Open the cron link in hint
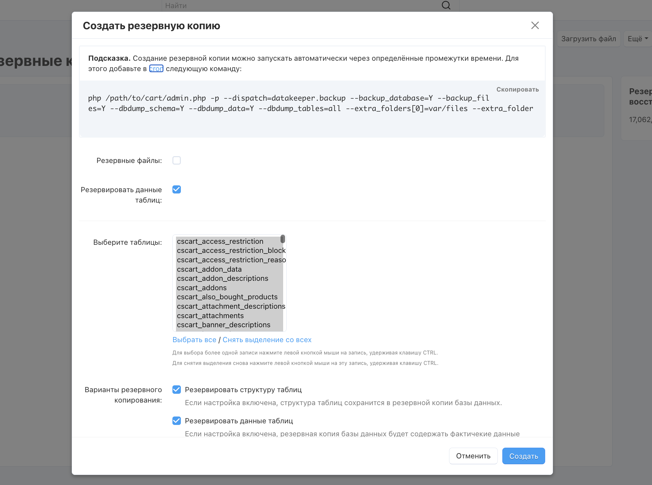 pyautogui.click(x=156, y=69)
